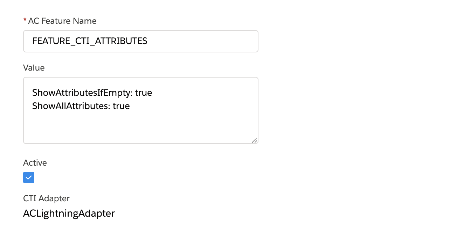
Task: Place cursor on ShowAllAttributes line
Action: click(81, 106)
